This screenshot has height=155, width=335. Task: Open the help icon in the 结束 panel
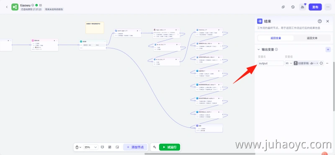(x=320, y=21)
